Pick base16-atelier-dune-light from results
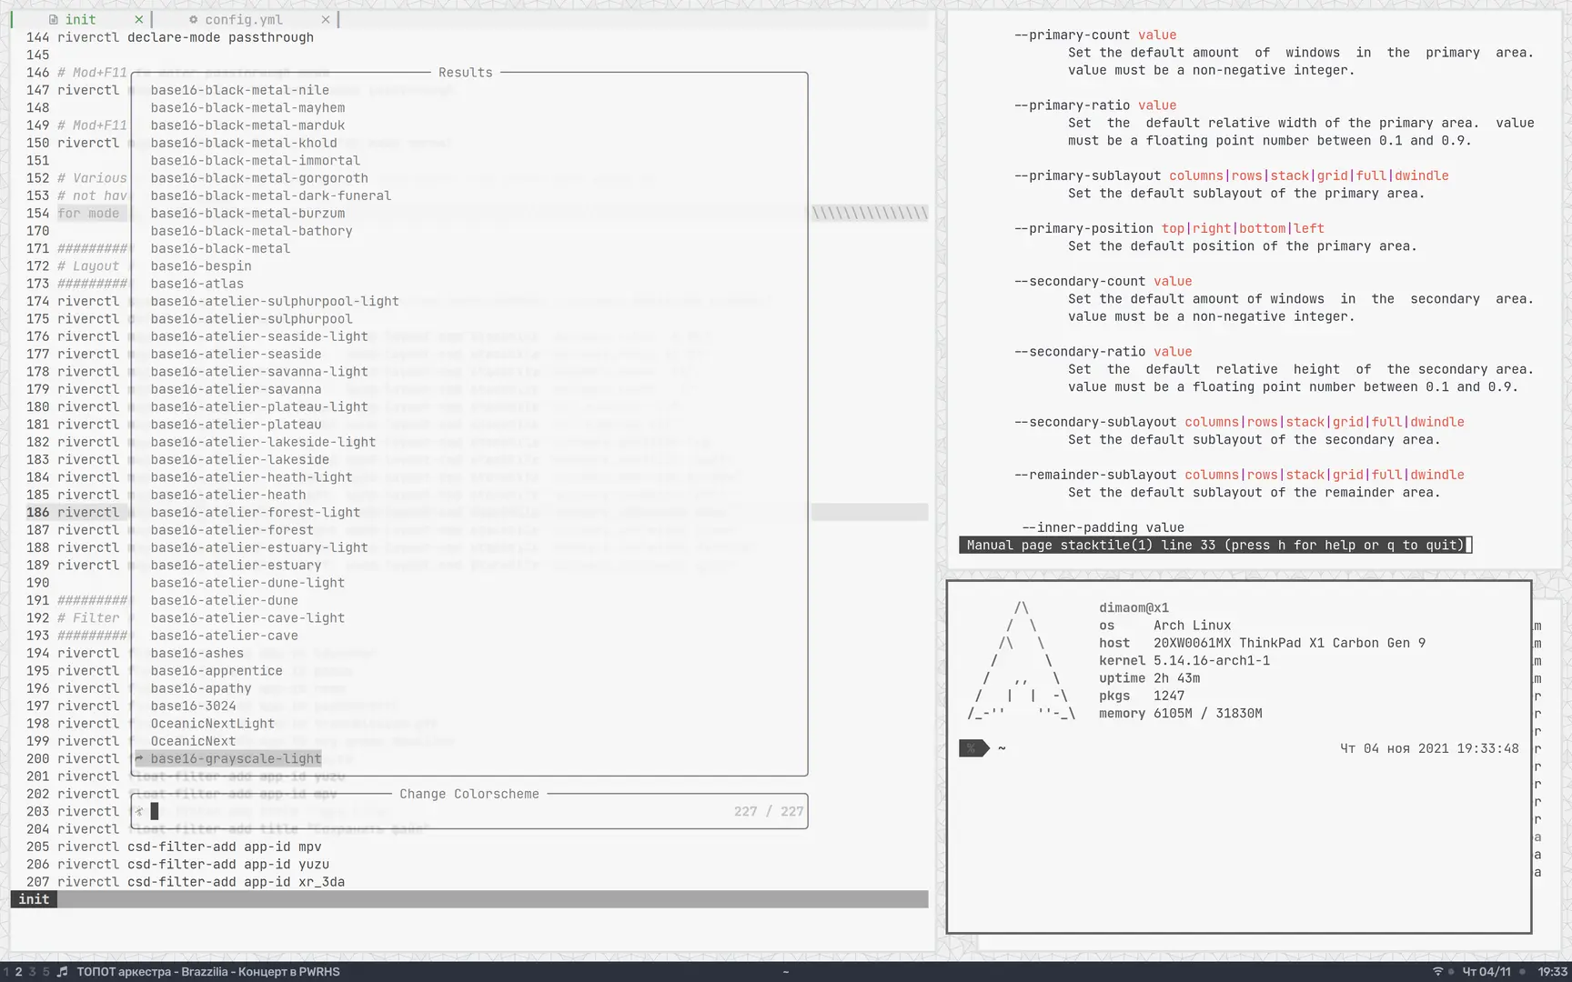The height and width of the screenshot is (982, 1572). 247,583
